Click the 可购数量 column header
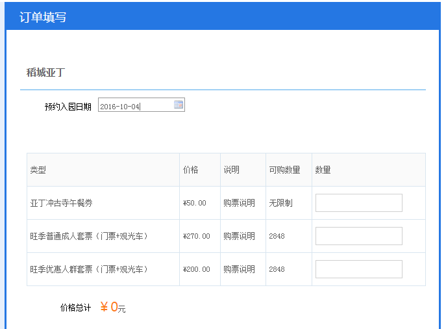 (284, 170)
